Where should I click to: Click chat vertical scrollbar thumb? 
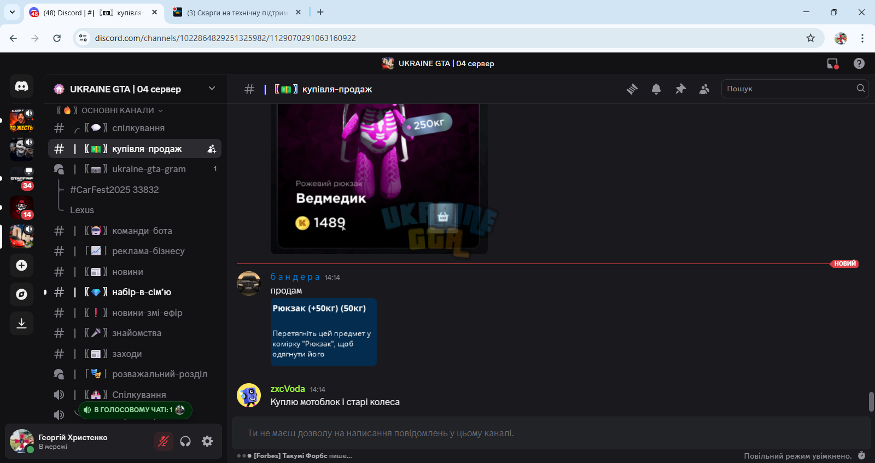tap(871, 402)
